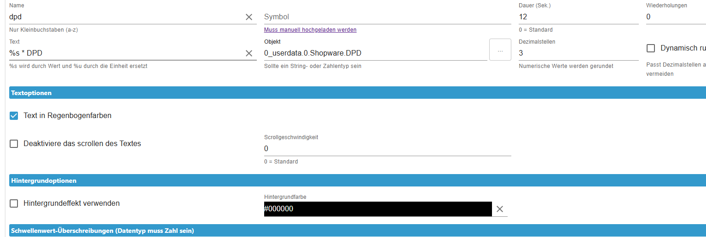Change the Scrollgeschwindigkeit value field
706x237 pixels.
point(387,149)
